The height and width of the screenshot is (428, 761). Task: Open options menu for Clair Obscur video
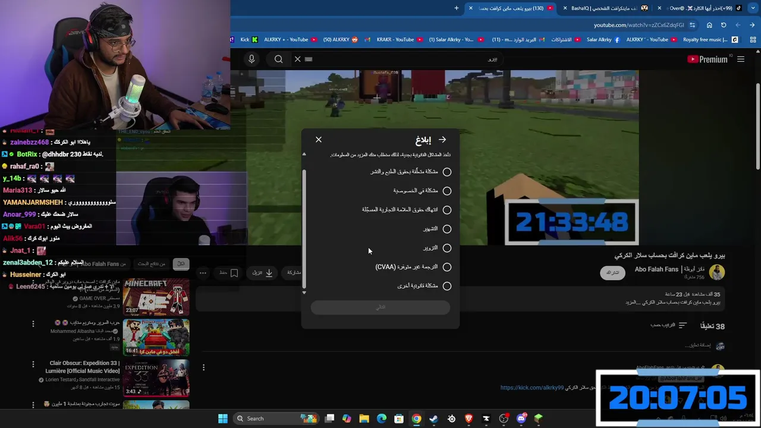click(x=33, y=364)
